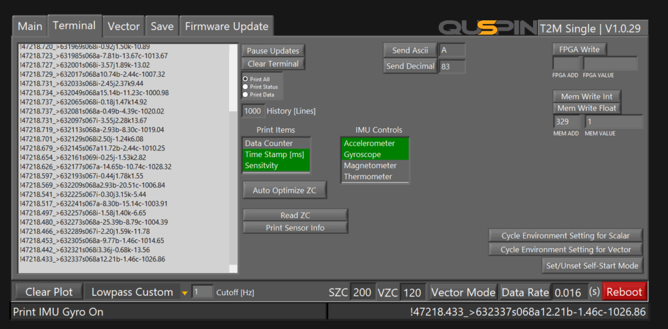The height and width of the screenshot is (329, 668).
Task: Toggle Time Stamp [ms] print item
Action: coord(276,154)
